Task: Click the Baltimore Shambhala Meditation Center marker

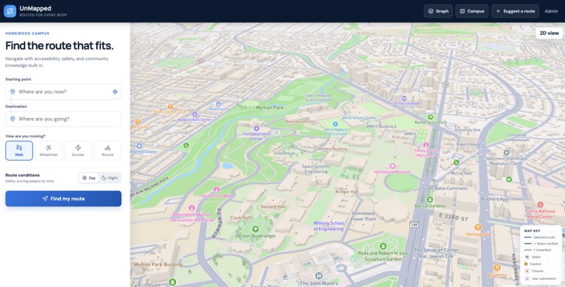Action: 506,153
